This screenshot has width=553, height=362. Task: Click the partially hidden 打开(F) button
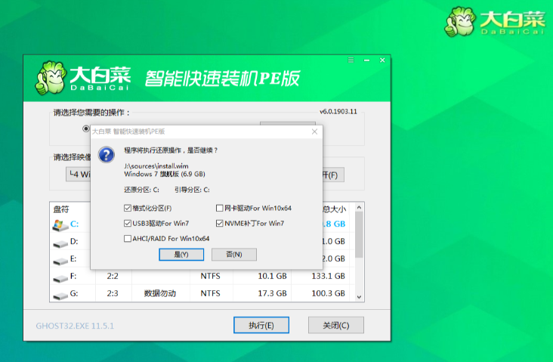pyautogui.click(x=333, y=175)
